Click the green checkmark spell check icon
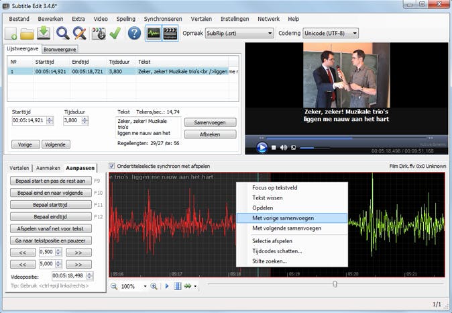 pyautogui.click(x=115, y=33)
